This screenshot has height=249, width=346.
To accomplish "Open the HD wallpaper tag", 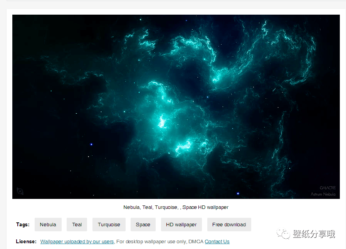I will (x=181, y=225).
